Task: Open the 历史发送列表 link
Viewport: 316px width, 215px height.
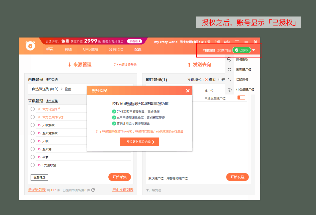Action: [x=123, y=190]
